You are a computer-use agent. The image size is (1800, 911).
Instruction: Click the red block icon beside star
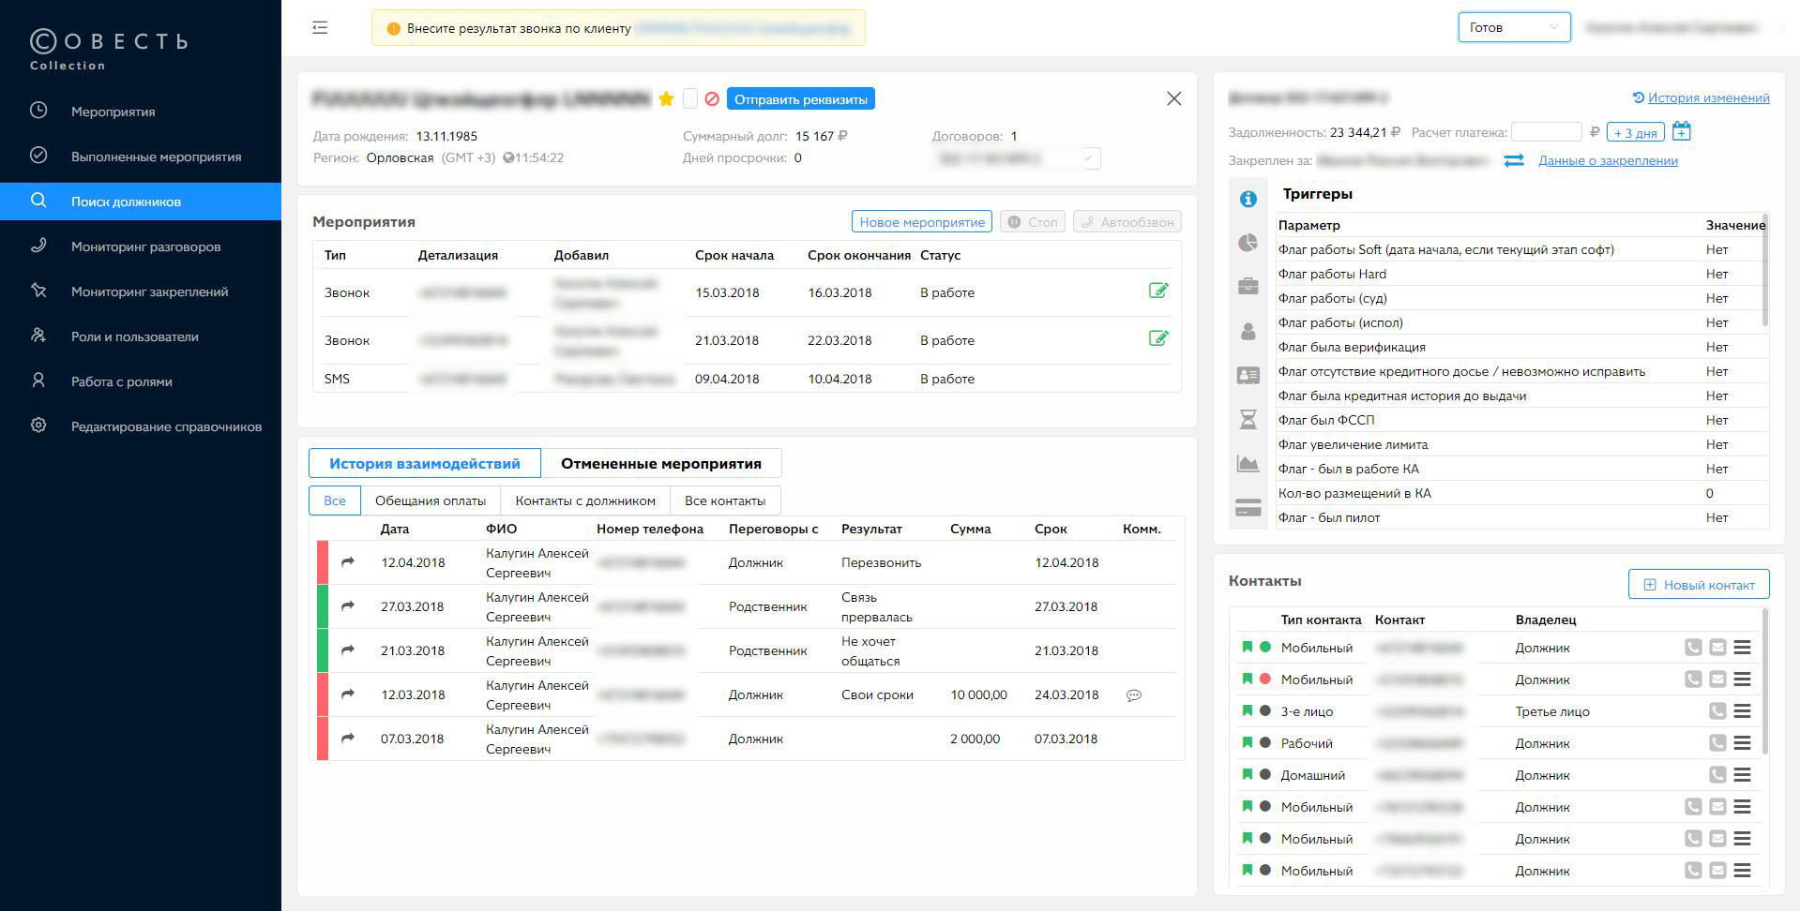pyautogui.click(x=712, y=98)
